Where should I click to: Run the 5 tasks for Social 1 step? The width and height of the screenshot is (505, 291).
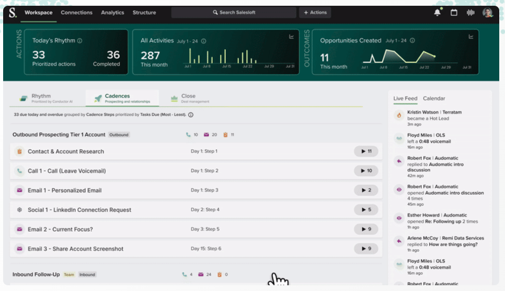click(366, 210)
